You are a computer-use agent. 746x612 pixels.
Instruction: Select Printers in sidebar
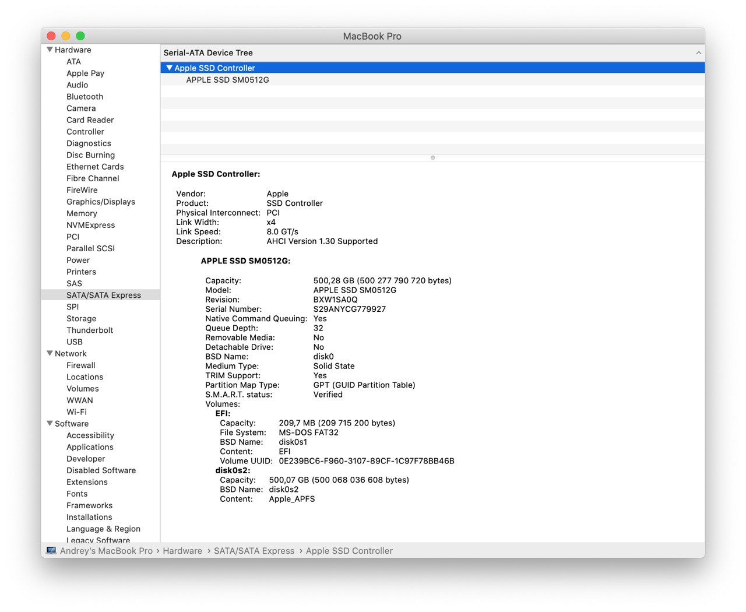[81, 272]
